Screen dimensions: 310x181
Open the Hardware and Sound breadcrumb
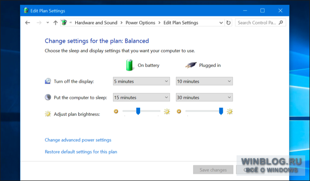(x=96, y=23)
